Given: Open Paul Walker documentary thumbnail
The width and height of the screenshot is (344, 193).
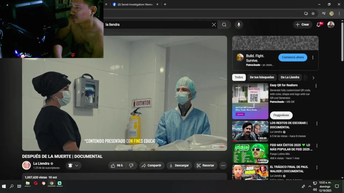Looking at the screenshot, I should coord(250,172).
